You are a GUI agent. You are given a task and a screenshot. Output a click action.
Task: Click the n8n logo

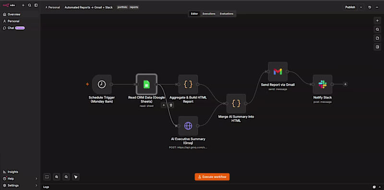(9, 5)
